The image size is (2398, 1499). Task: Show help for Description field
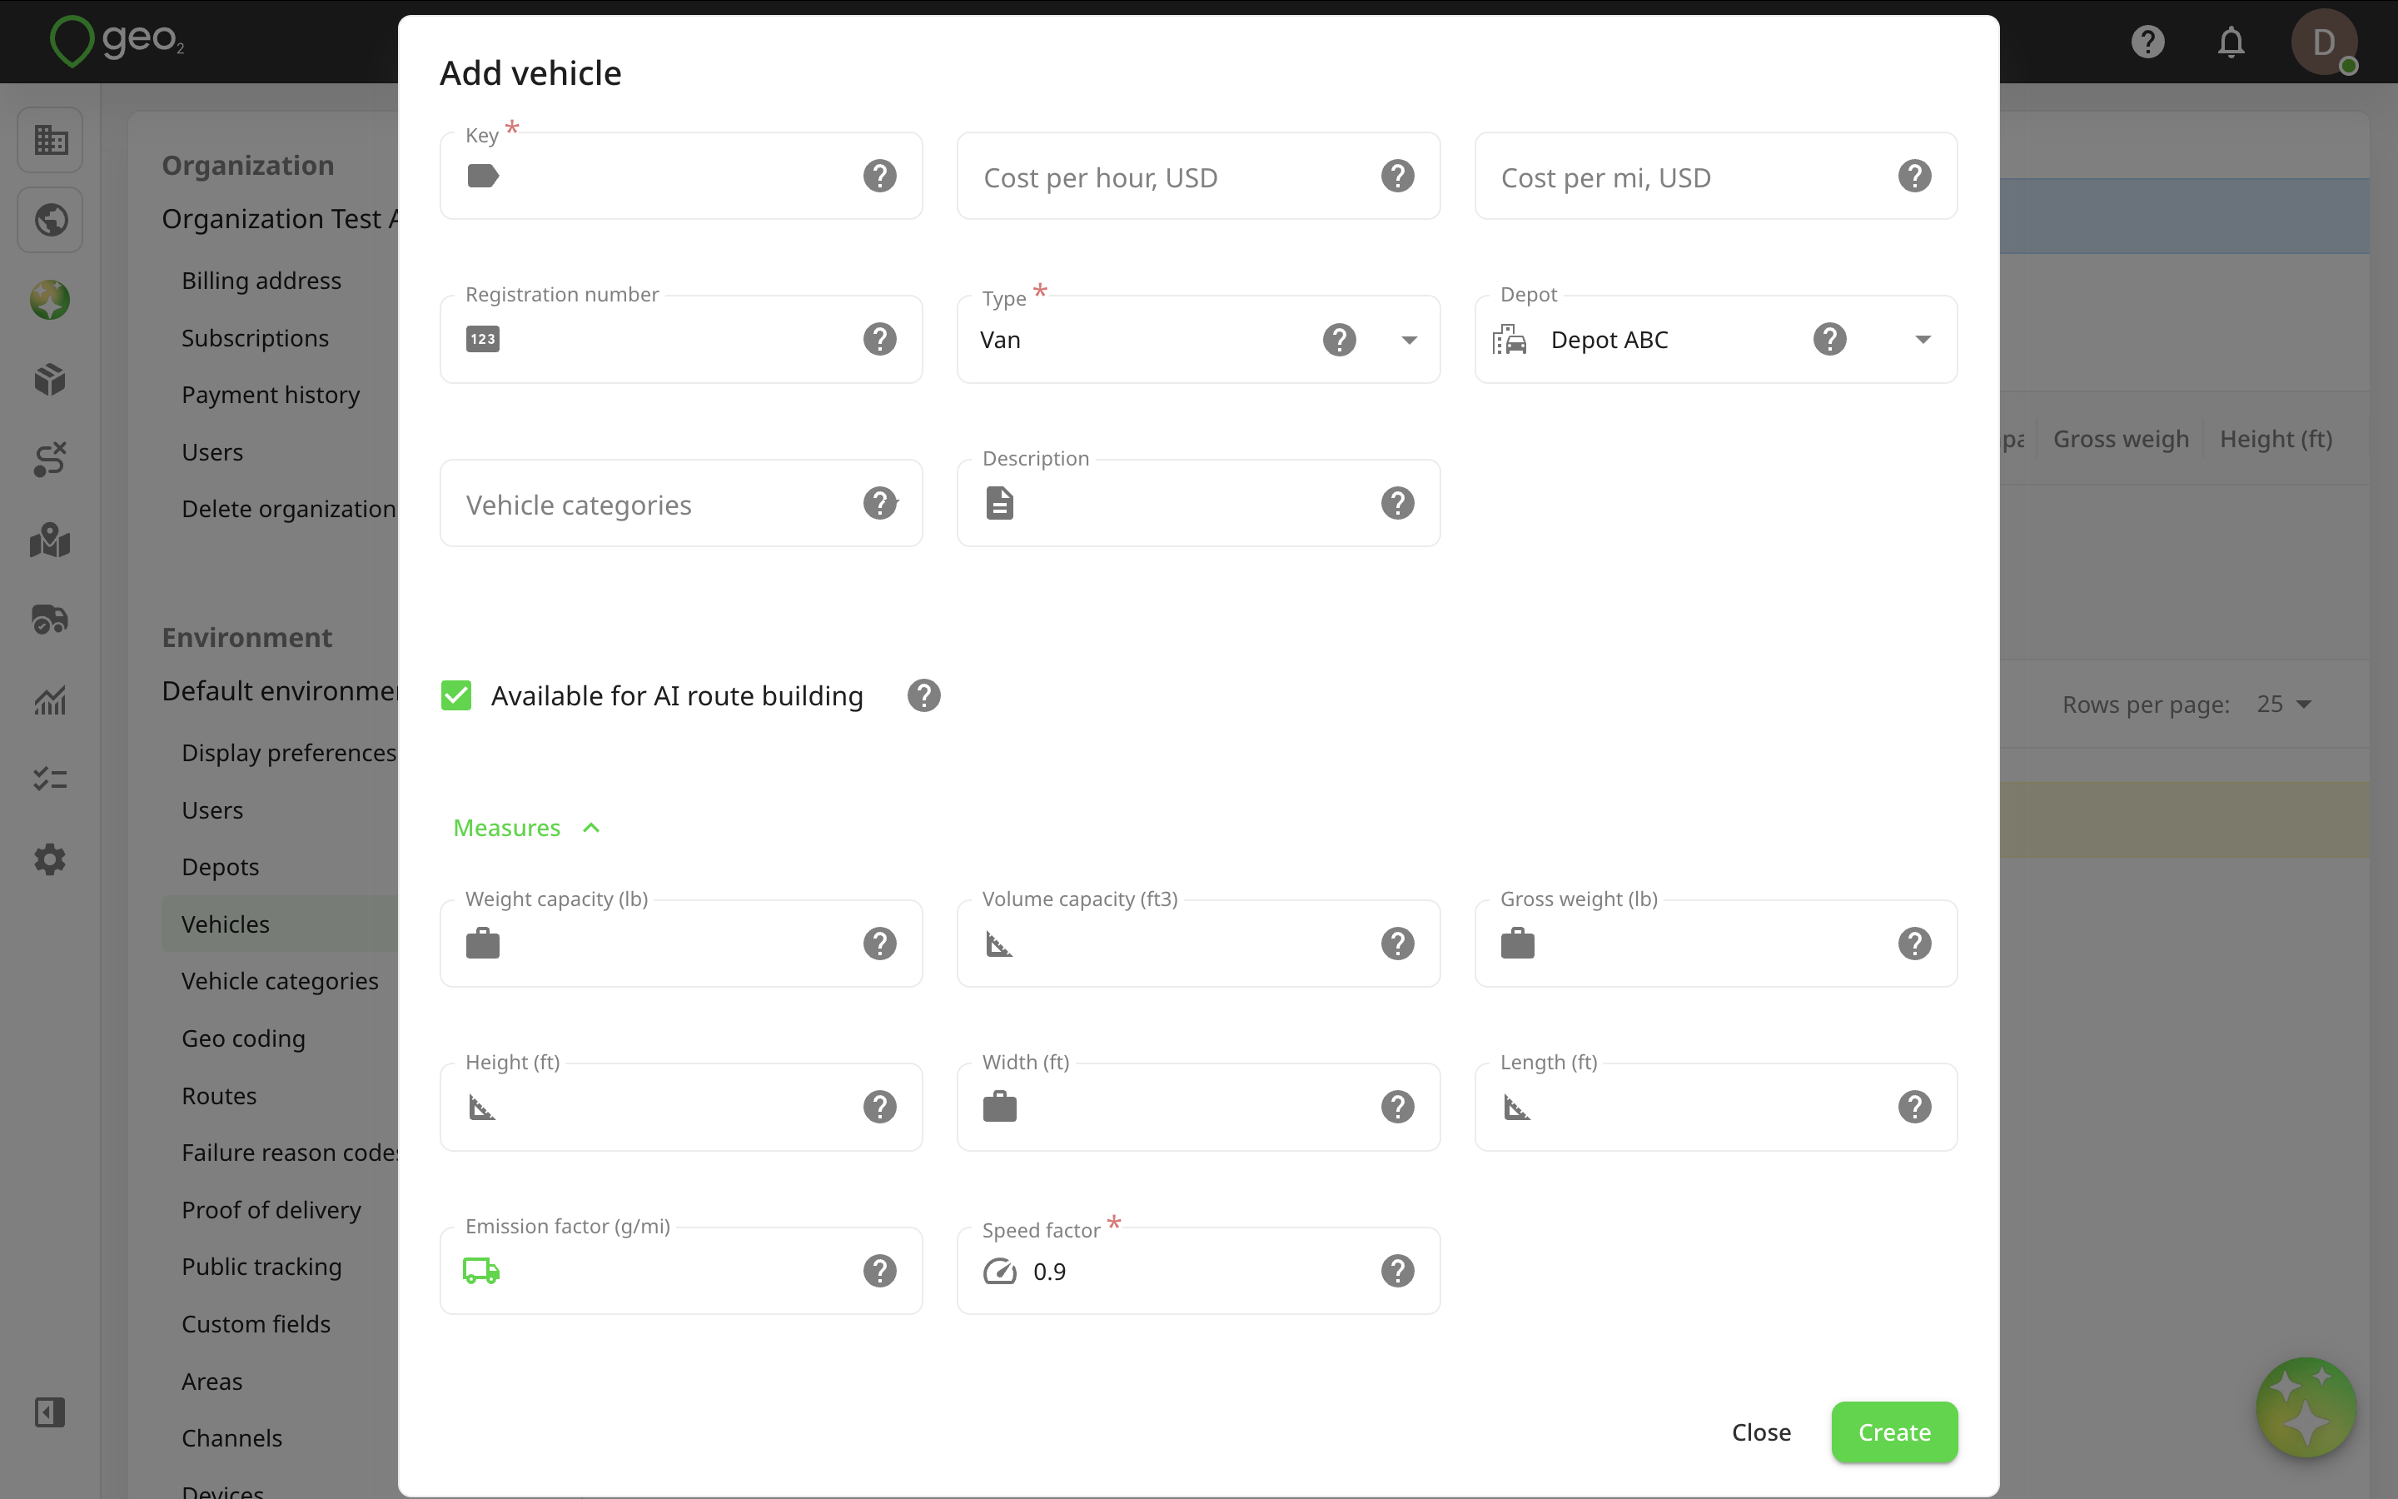tap(1397, 504)
